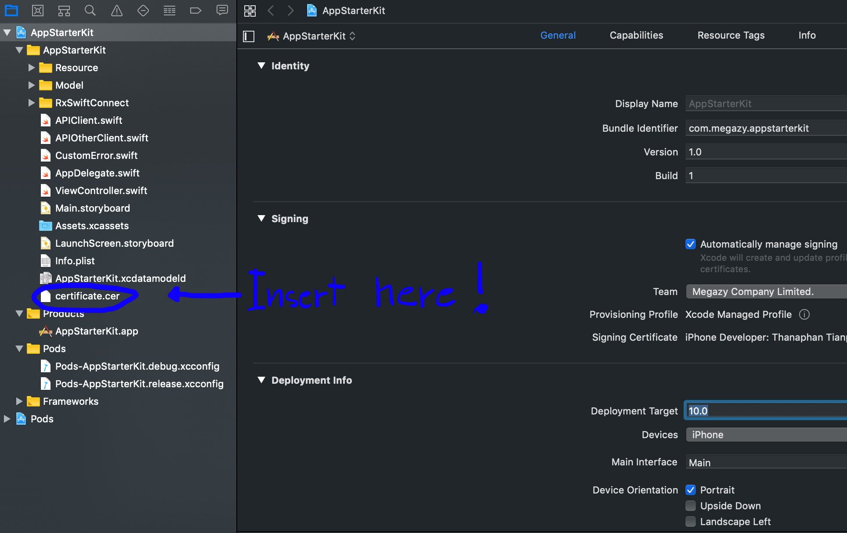
Task: Disable Automatically manage signing checkbox
Action: [691, 244]
